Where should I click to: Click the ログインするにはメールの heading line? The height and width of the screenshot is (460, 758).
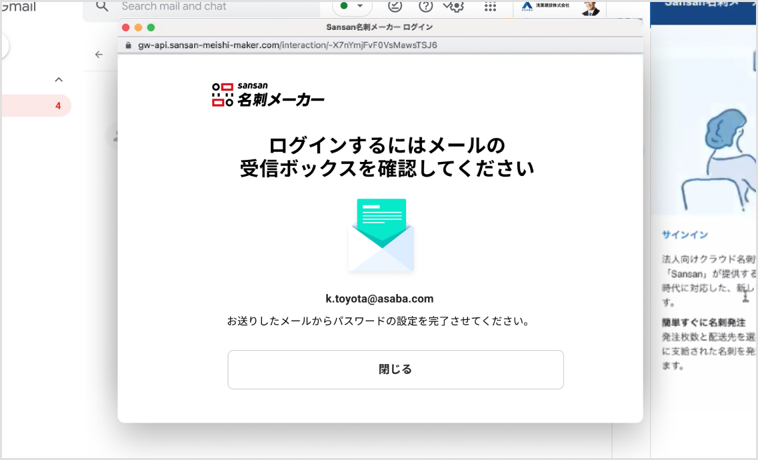pyautogui.click(x=387, y=145)
